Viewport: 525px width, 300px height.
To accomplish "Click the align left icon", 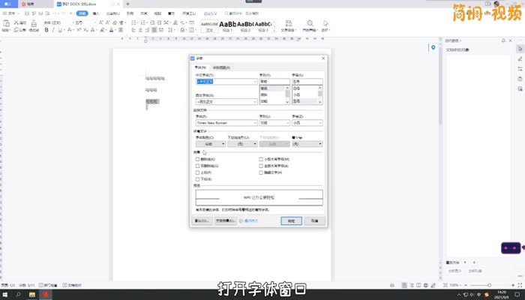I will (x=133, y=30).
